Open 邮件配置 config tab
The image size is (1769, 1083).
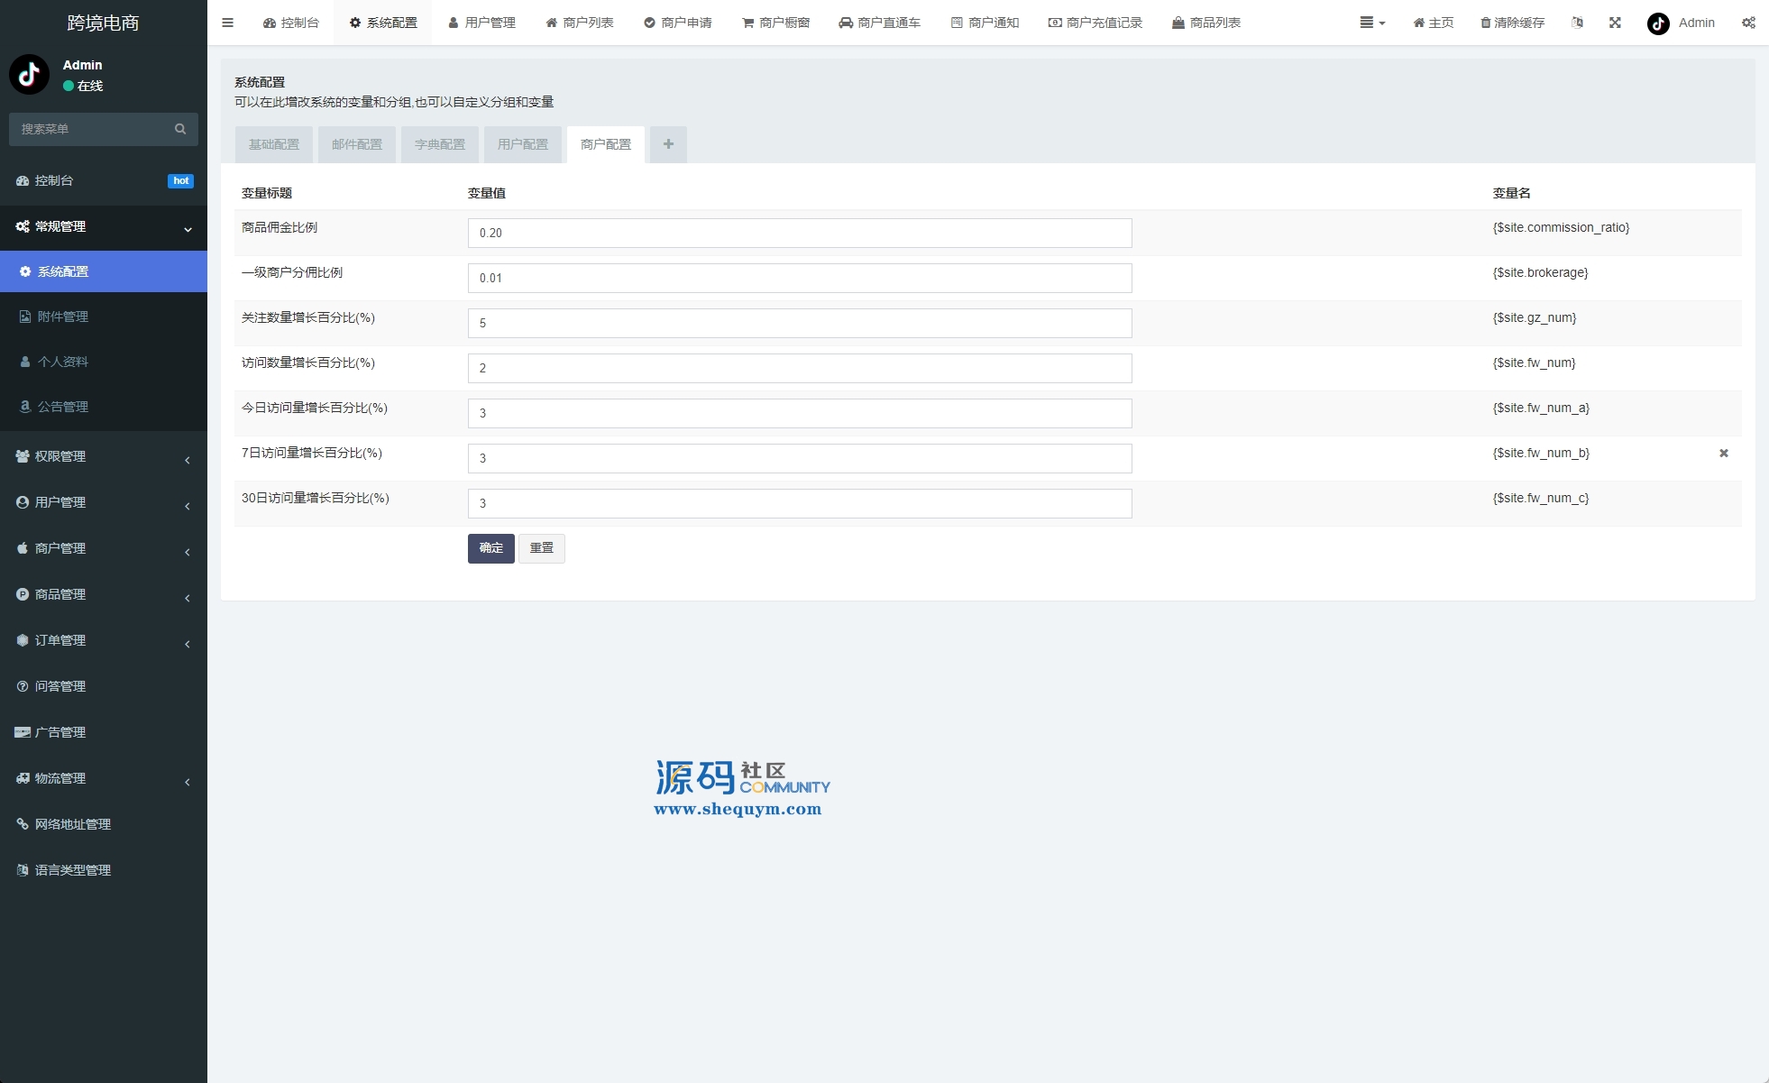pos(357,144)
